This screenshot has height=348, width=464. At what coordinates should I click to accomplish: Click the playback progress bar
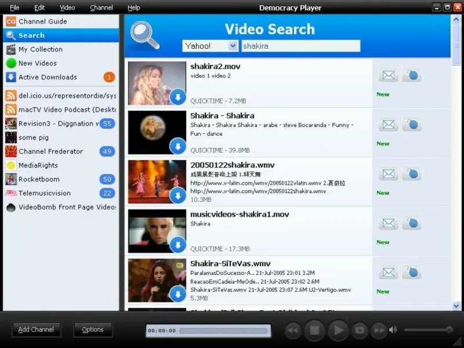click(223, 331)
